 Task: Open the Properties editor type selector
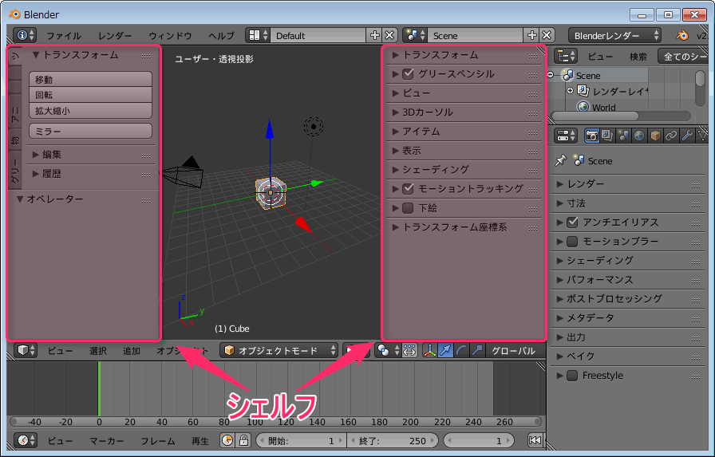pyautogui.click(x=566, y=136)
